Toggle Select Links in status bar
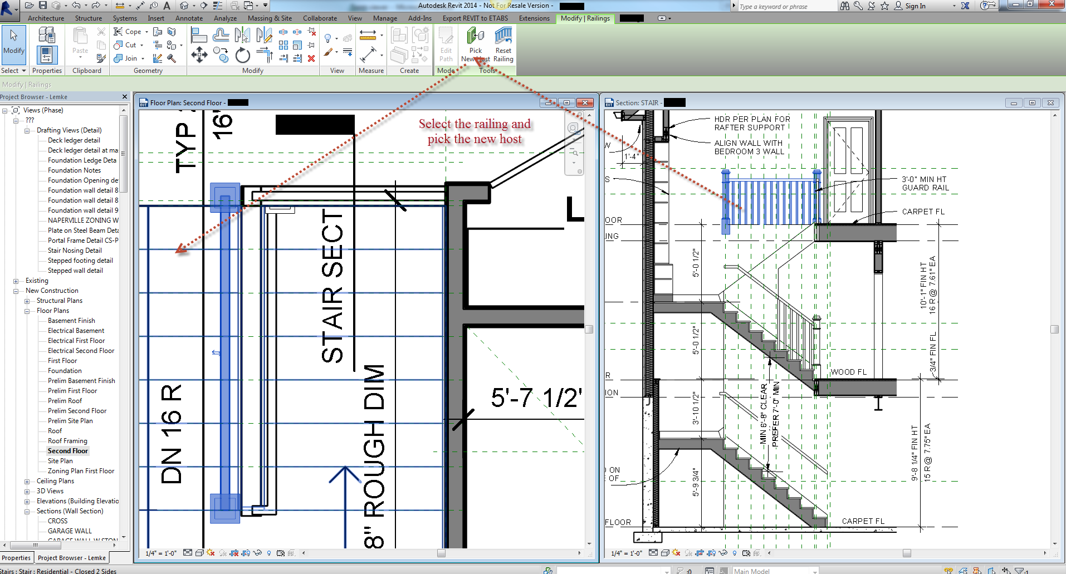This screenshot has height=574, width=1066. (x=948, y=570)
